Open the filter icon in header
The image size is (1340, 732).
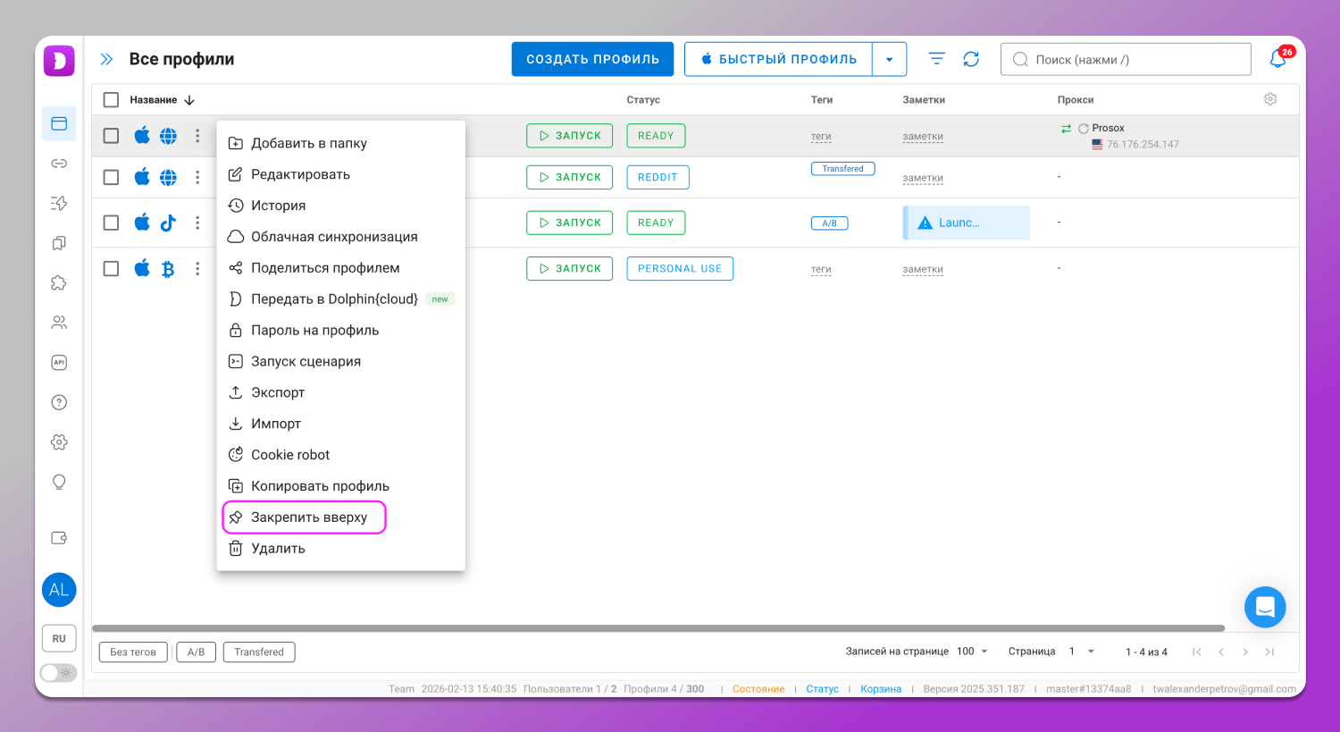(936, 59)
